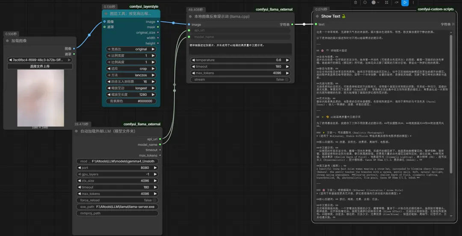Click the api_url output port of LLM loader node
The height and width of the screenshot is (236, 462).
click(160, 139)
